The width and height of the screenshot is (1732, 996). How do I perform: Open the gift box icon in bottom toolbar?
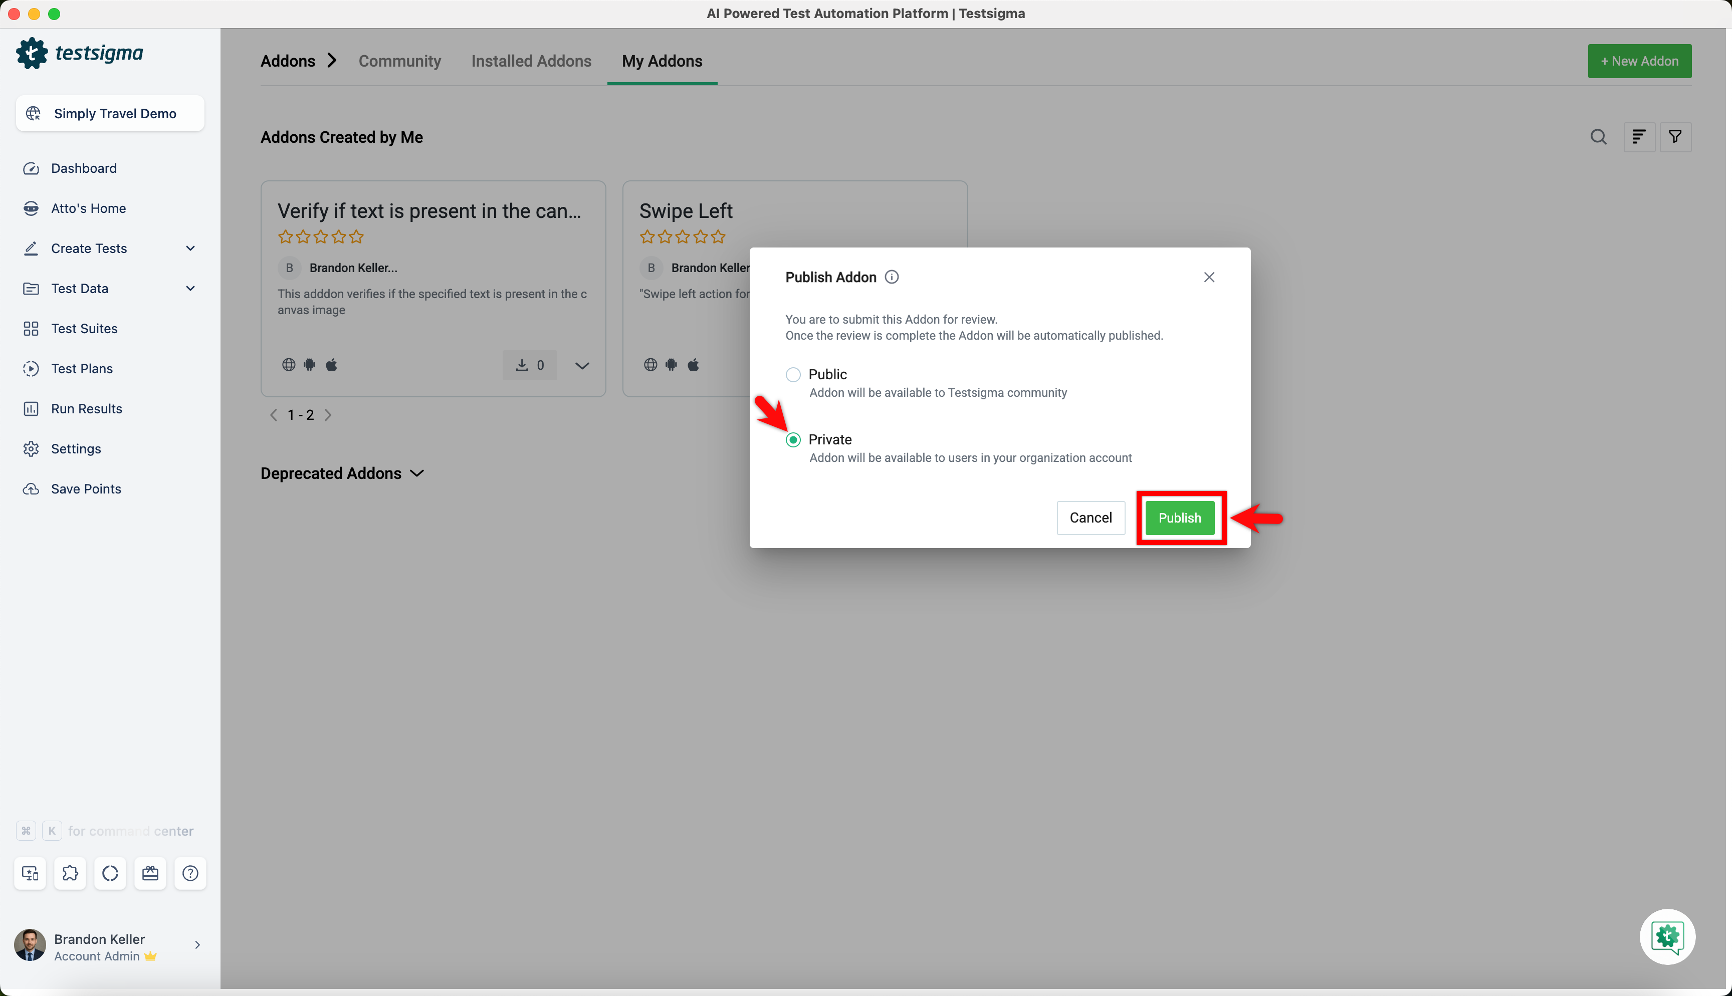pyautogui.click(x=150, y=874)
